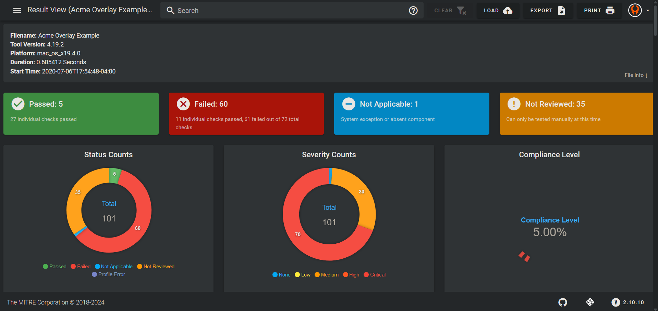This screenshot has height=311, width=658.
Task: Expand the File Info section
Action: [636, 75]
